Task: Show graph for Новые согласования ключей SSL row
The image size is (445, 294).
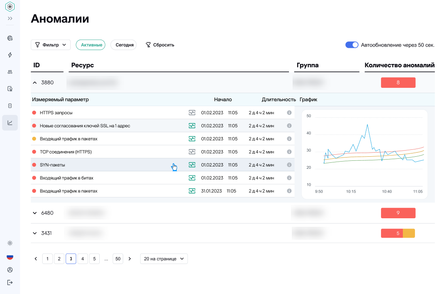Action: point(192,126)
